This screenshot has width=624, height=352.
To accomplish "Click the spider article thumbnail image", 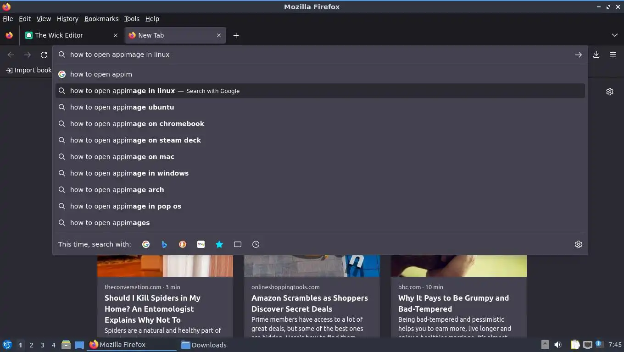I will [165, 266].
